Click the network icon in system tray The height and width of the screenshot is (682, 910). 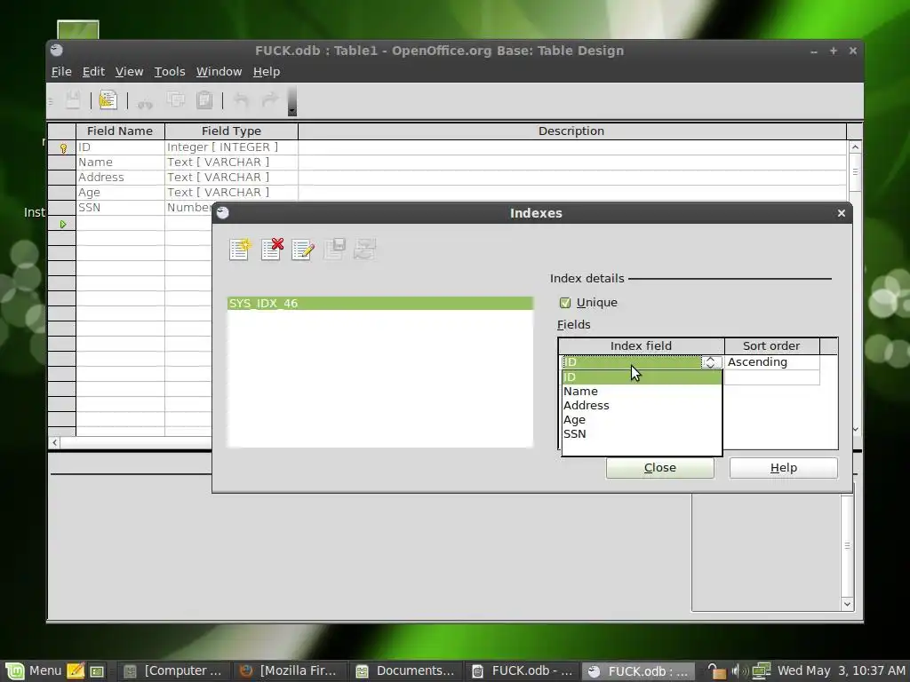pos(761,671)
